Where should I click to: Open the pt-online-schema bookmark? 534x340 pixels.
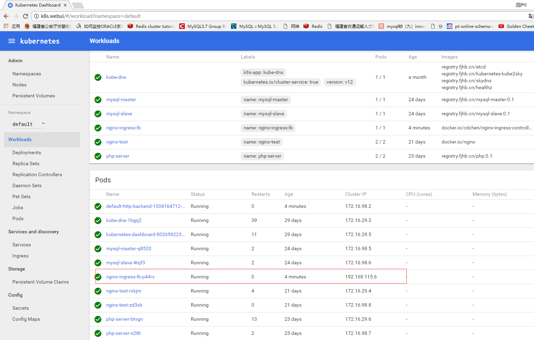(470, 26)
